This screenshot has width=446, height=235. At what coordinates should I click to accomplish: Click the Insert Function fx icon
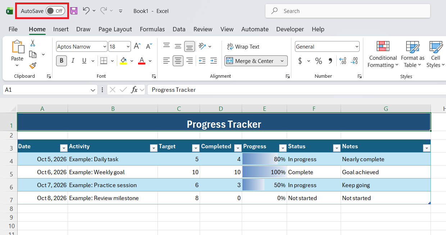(x=134, y=90)
